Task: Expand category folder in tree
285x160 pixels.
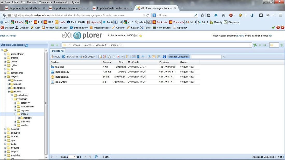Action: pos(15,103)
